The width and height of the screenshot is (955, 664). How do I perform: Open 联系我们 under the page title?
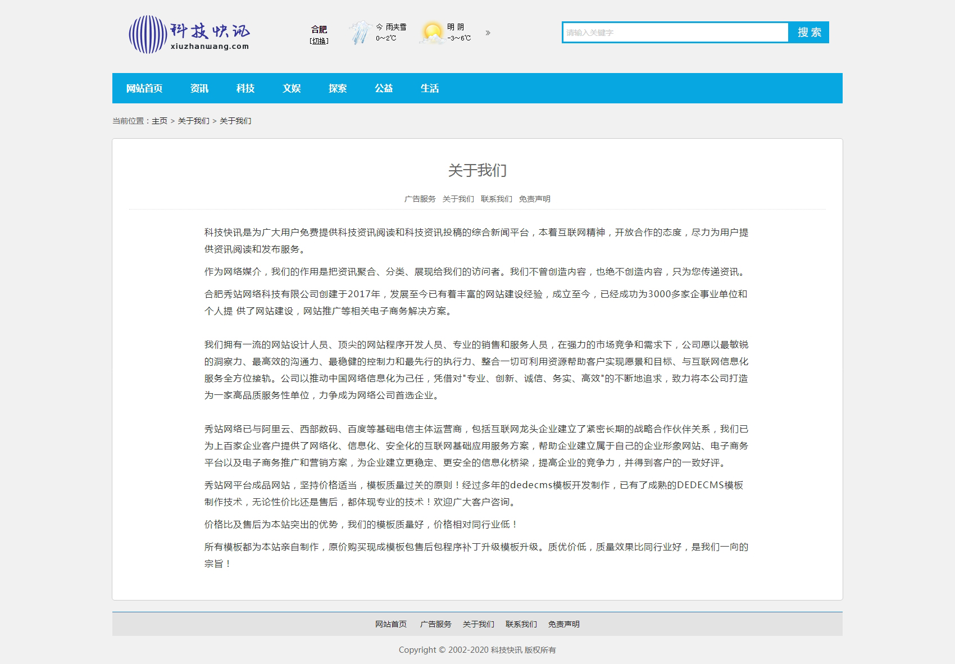tap(497, 199)
